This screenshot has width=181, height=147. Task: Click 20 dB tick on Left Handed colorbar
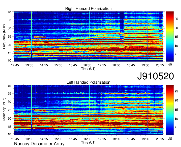pos(176,100)
